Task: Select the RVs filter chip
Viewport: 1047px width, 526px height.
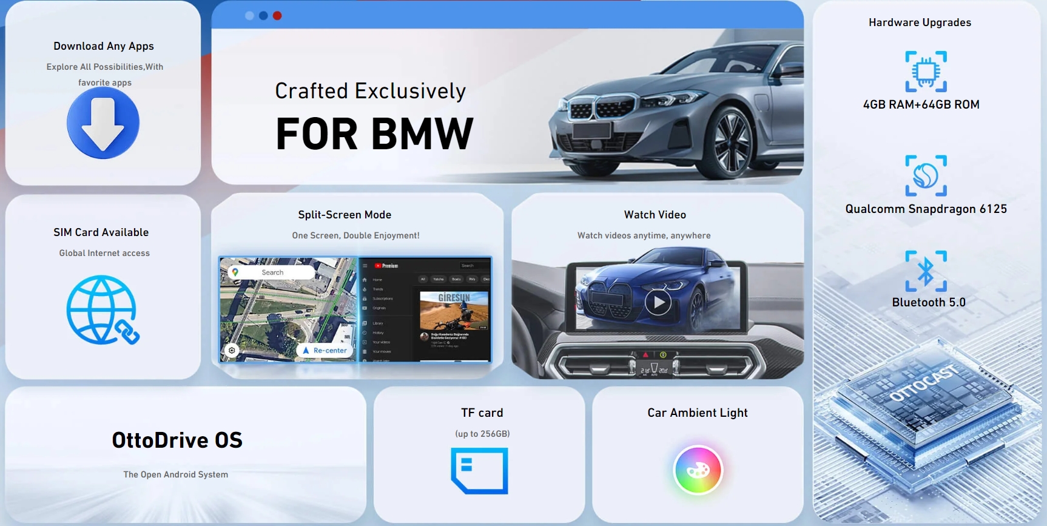Action: pos(472,279)
